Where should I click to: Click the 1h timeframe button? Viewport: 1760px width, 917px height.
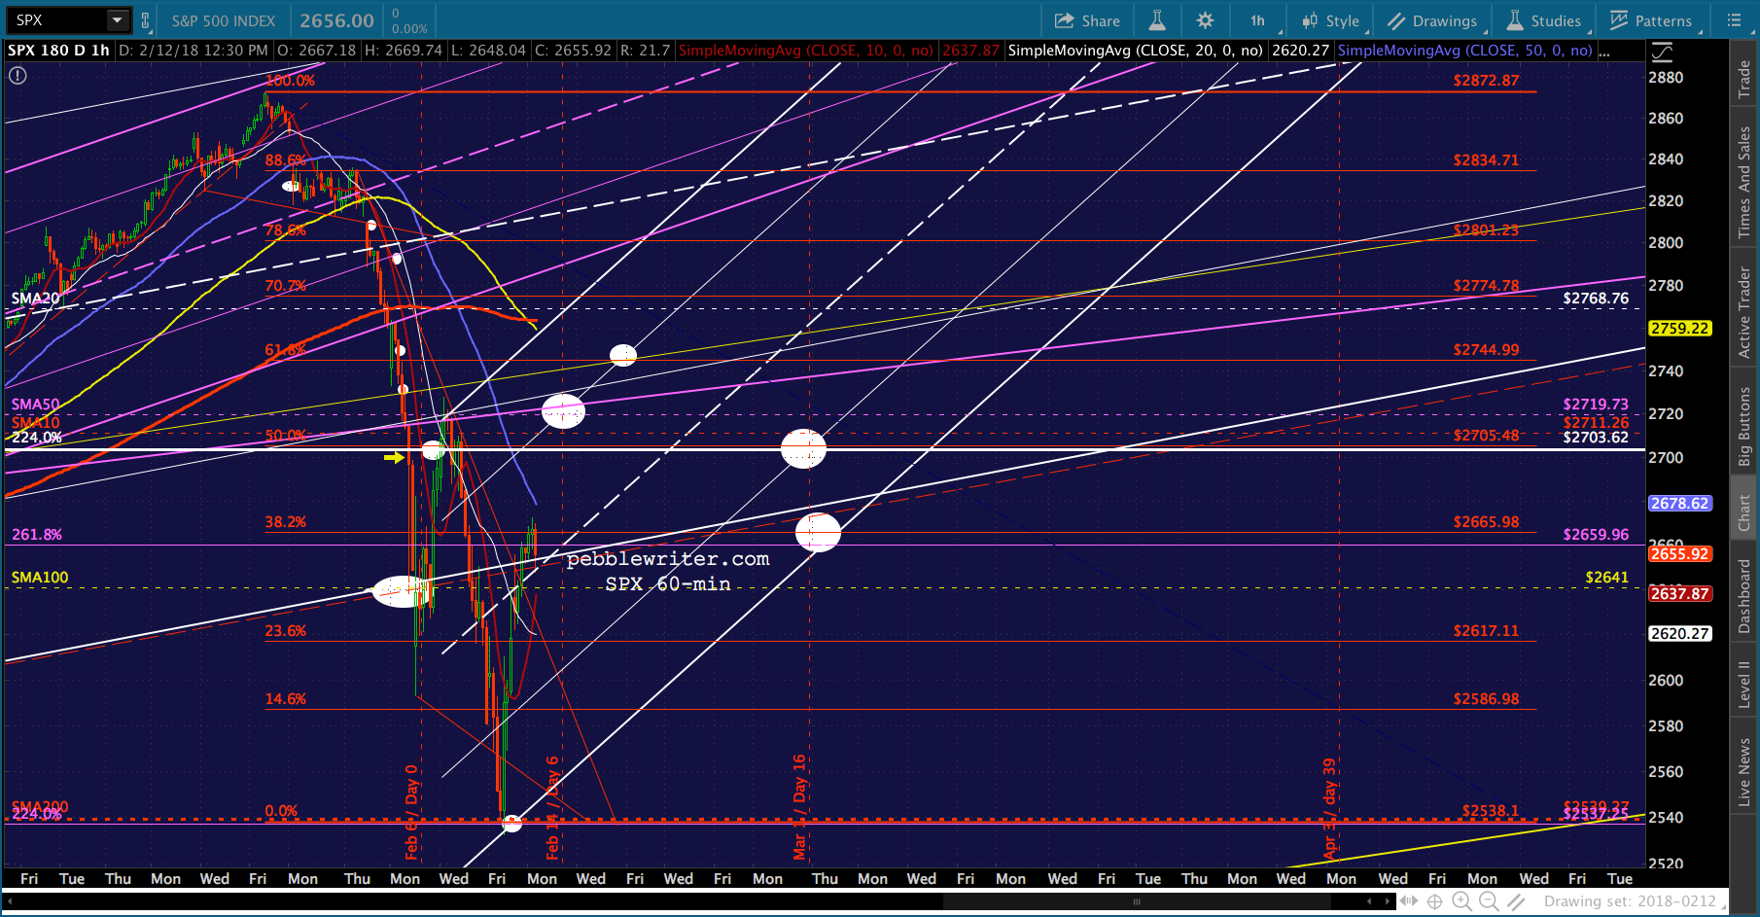click(1257, 20)
